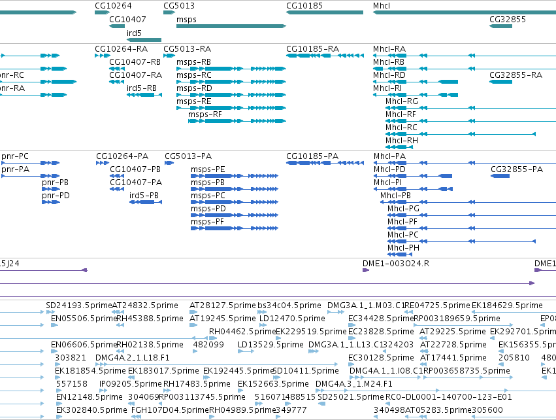Click protein label 'msps-PE'
Viewport: 556px width, 420px height.
208,169
